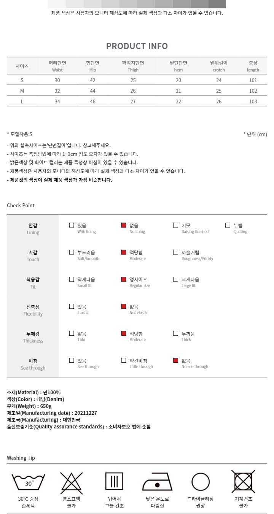The width and height of the screenshot is (274, 514).
Task: Check the 'With lining' checkbox
Action: coord(72,225)
